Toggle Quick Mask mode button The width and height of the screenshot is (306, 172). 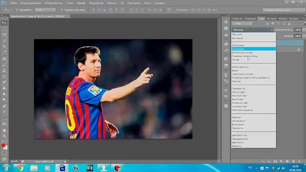[4, 153]
